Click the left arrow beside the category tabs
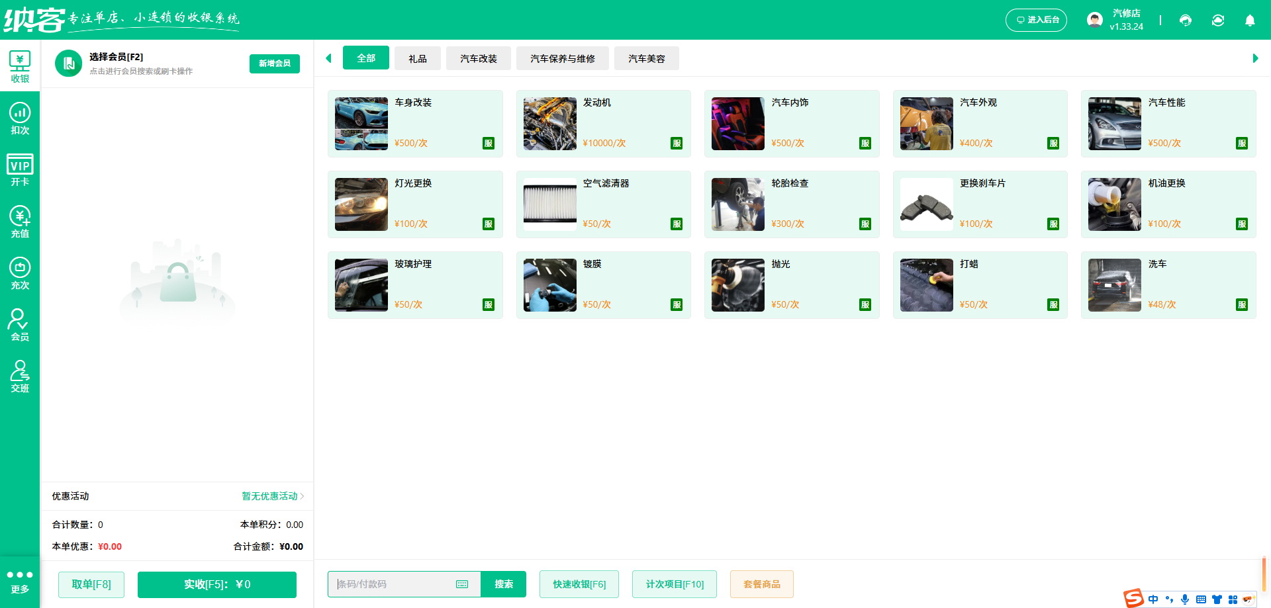Screen dimensions: 1271x608 pos(329,58)
